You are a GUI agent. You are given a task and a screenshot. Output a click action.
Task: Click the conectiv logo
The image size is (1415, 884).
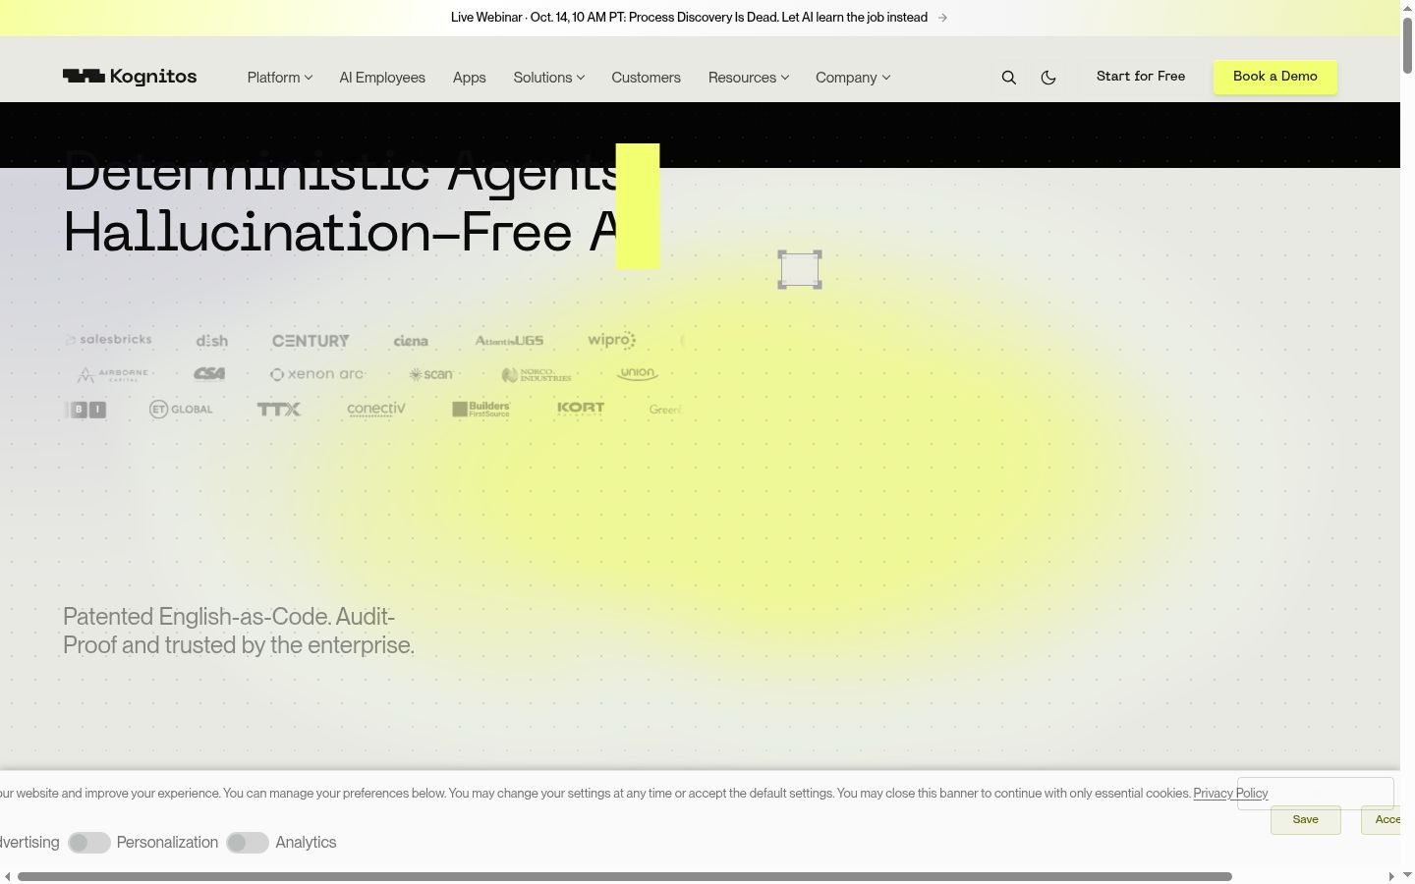376,409
